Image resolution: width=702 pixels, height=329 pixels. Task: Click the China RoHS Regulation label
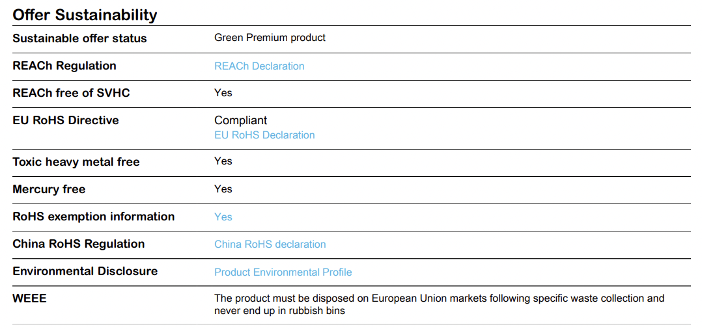[79, 244]
